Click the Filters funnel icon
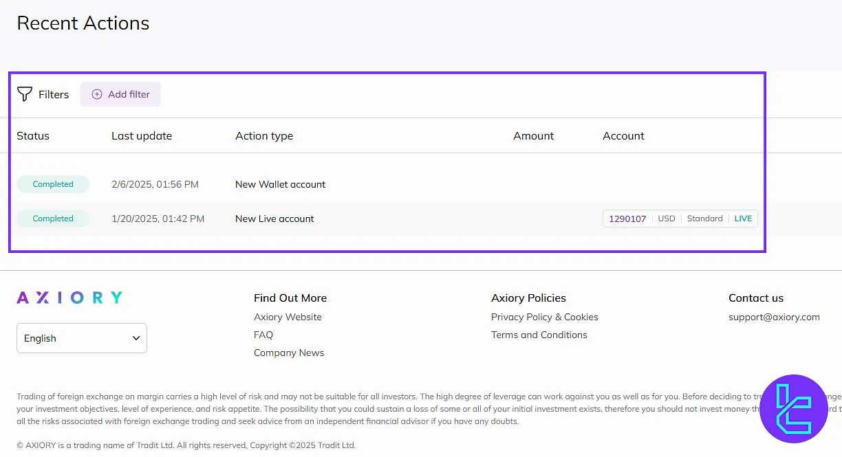 pyautogui.click(x=25, y=94)
